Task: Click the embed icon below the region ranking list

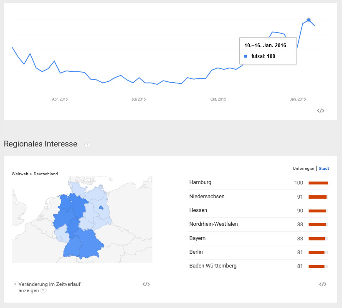Action: point(322,284)
